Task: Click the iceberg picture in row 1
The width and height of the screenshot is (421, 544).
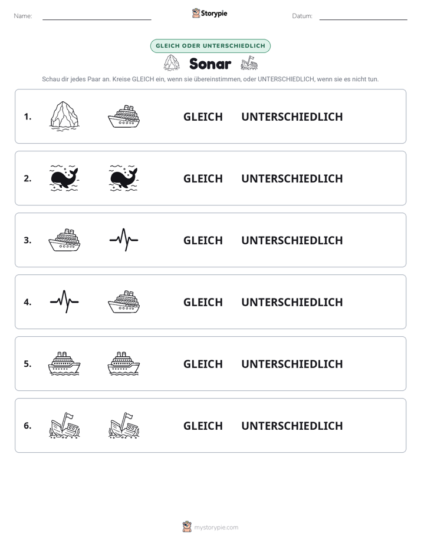Action: pos(64,117)
